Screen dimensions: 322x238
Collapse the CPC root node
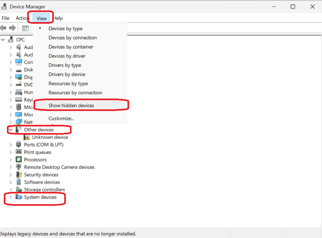(3, 40)
